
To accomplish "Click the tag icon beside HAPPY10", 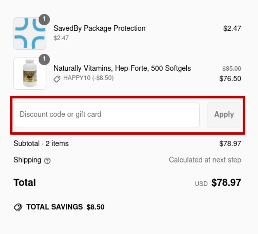I will point(57,79).
